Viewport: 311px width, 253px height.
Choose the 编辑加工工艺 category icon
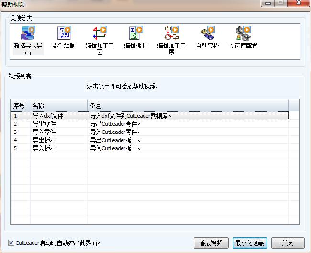100,33
